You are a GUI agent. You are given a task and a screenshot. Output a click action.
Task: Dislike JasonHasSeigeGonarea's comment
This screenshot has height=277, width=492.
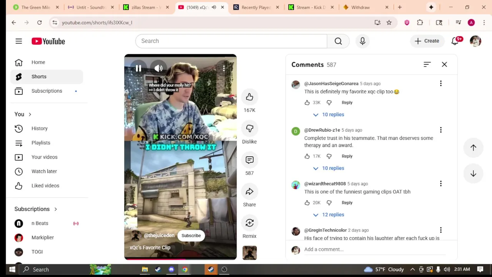329,103
